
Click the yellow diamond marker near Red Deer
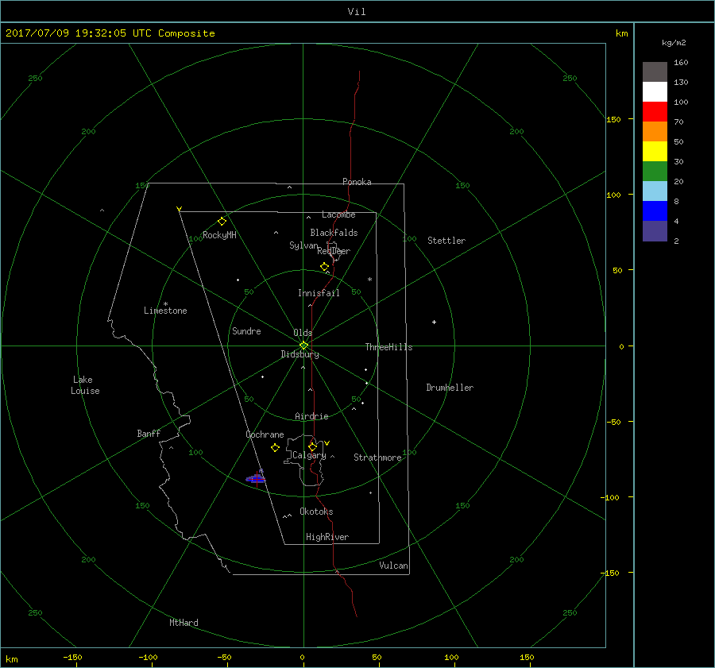(x=324, y=266)
